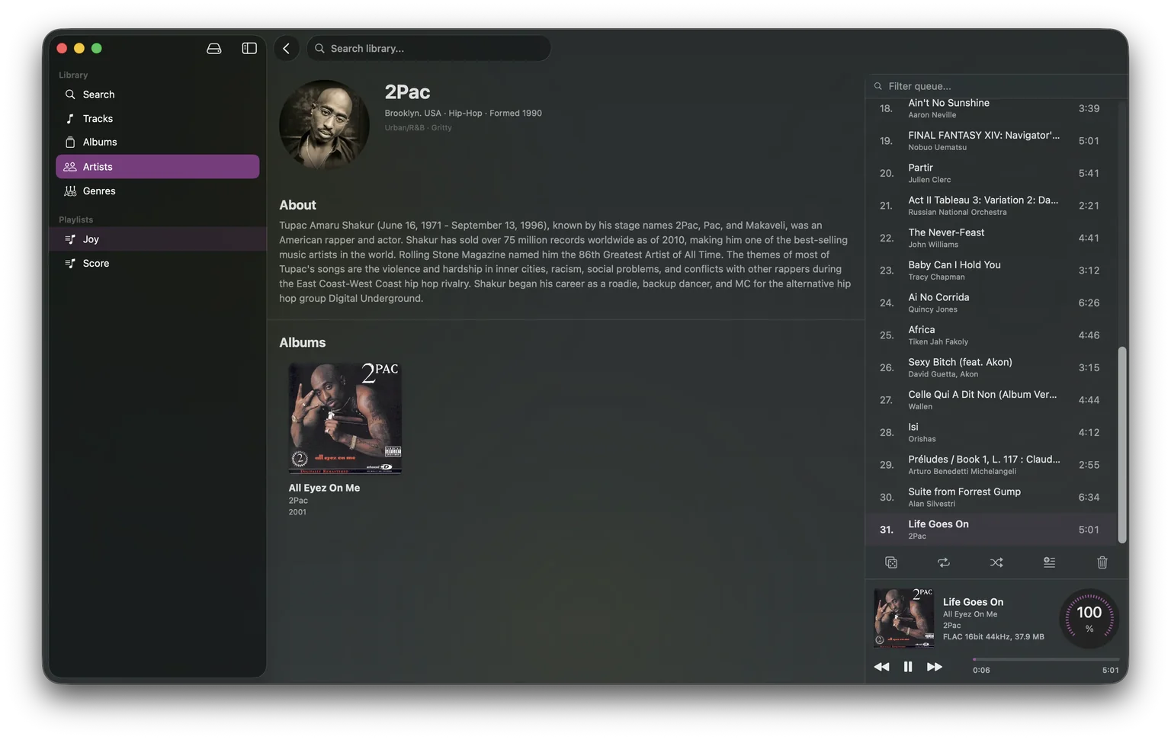This screenshot has height=740, width=1171.
Task: Open the storage device selector icon
Action: click(213, 47)
